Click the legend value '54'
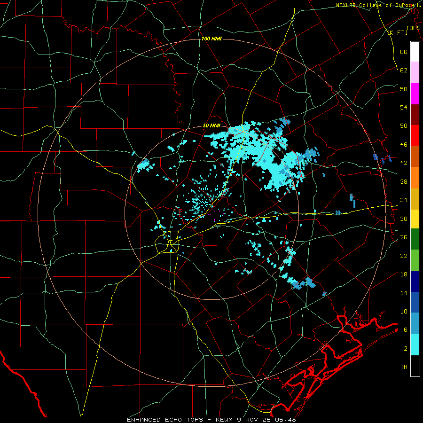 pos(404,107)
